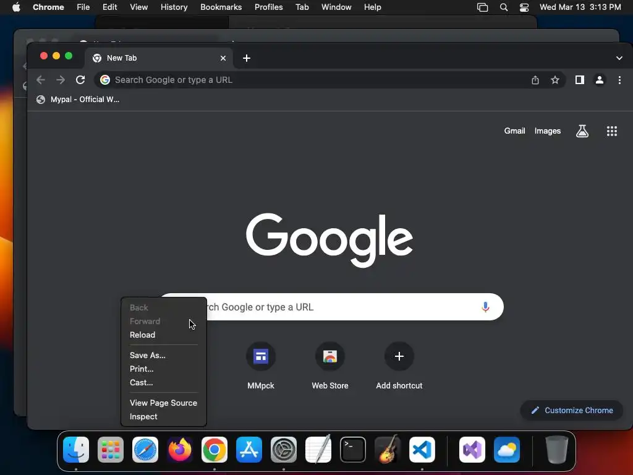Select View Page Source menu entry
Screen dimensions: 633x475
pos(163,403)
